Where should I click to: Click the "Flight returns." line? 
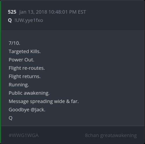coord(25,76)
